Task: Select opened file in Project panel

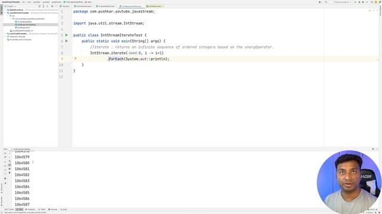Action: coord(39,6)
